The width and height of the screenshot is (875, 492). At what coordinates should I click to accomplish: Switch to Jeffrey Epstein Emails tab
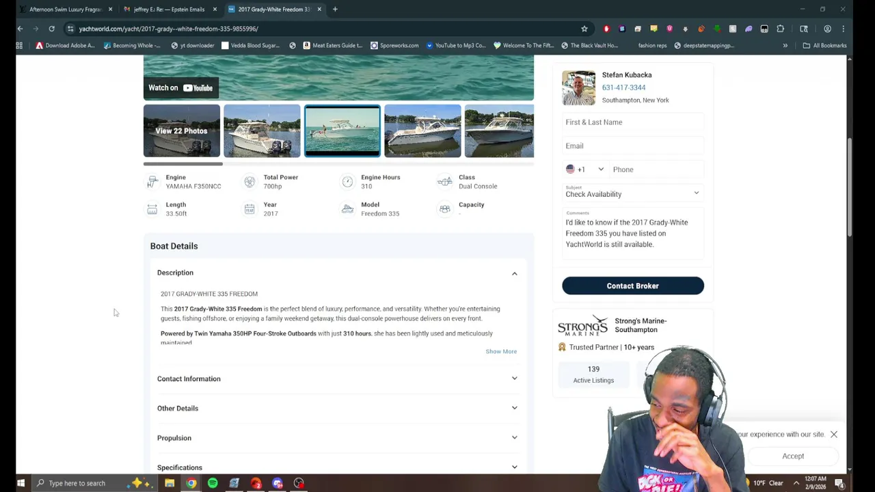coord(169,9)
